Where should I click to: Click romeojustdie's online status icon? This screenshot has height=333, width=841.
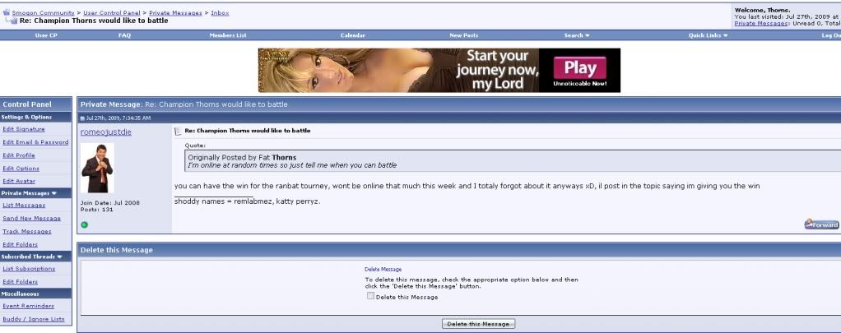coord(84,224)
